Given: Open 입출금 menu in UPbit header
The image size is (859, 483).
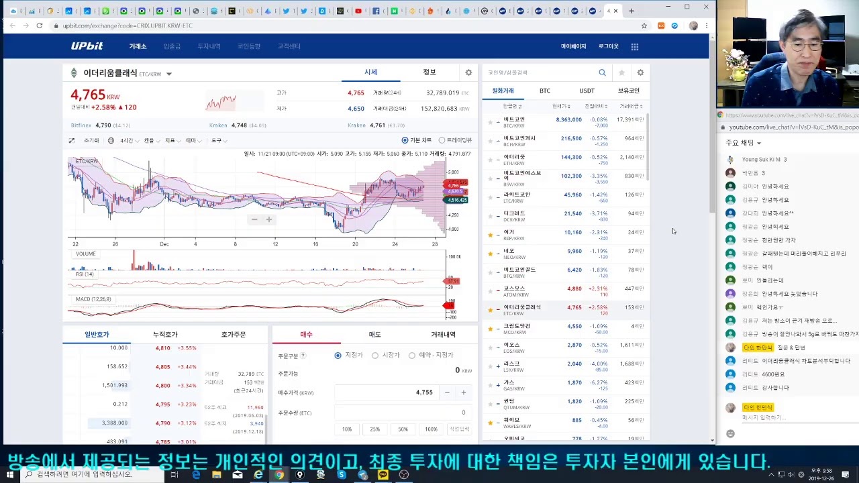Looking at the screenshot, I should [172, 46].
